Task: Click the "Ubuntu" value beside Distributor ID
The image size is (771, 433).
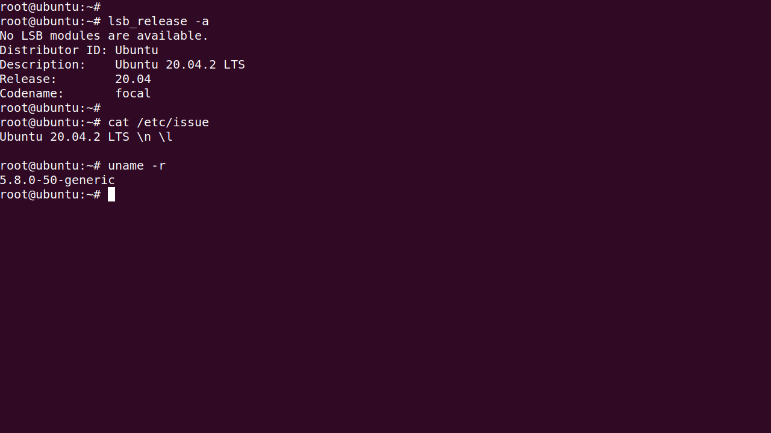Action: pos(137,50)
